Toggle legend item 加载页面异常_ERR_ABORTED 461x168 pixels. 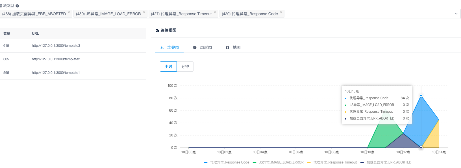coord(386,162)
